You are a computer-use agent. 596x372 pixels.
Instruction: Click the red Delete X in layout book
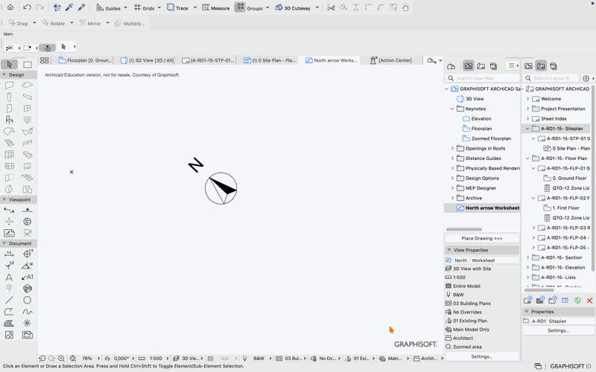pyautogui.click(x=589, y=301)
